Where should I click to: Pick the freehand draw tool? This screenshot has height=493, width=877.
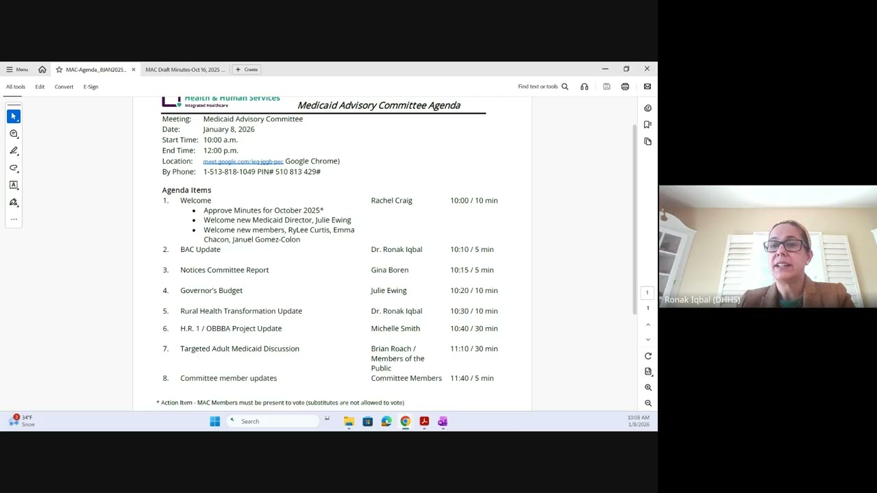(x=14, y=168)
